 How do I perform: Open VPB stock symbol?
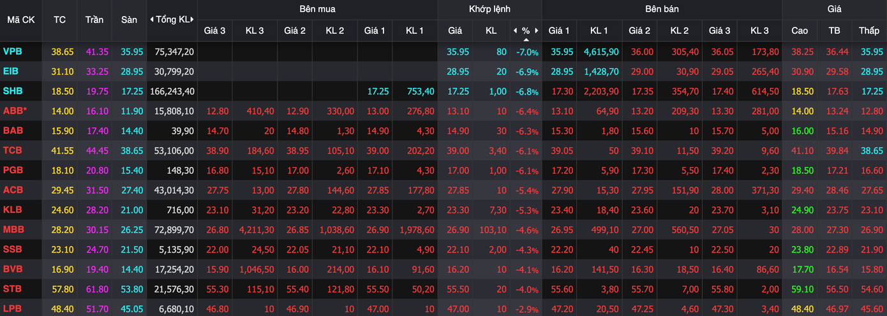coord(11,52)
